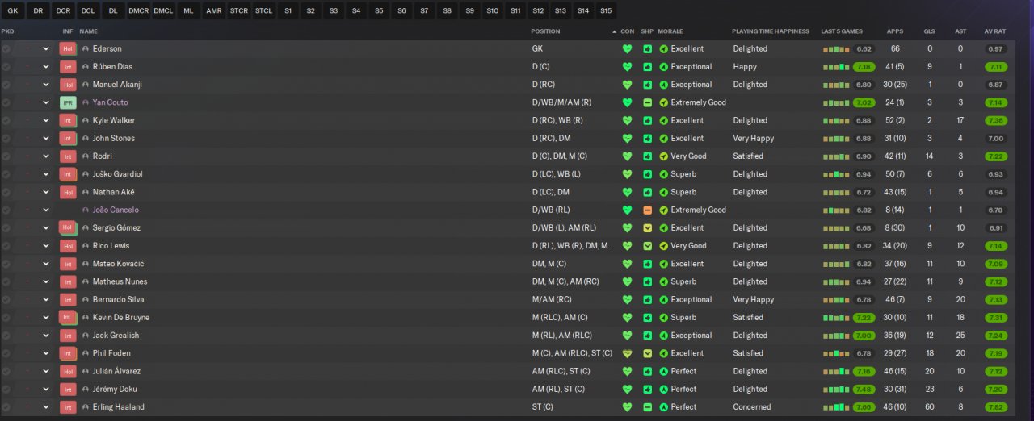
Task: Click Yan Couto's yellow-green match sharpness icon
Action: click(648, 102)
